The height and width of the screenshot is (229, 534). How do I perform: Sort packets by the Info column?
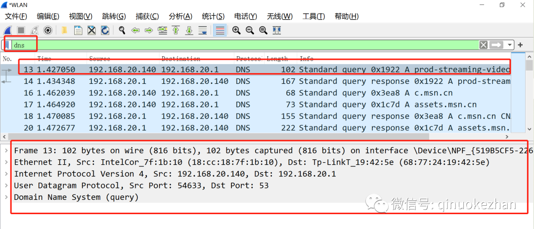[x=404, y=59]
